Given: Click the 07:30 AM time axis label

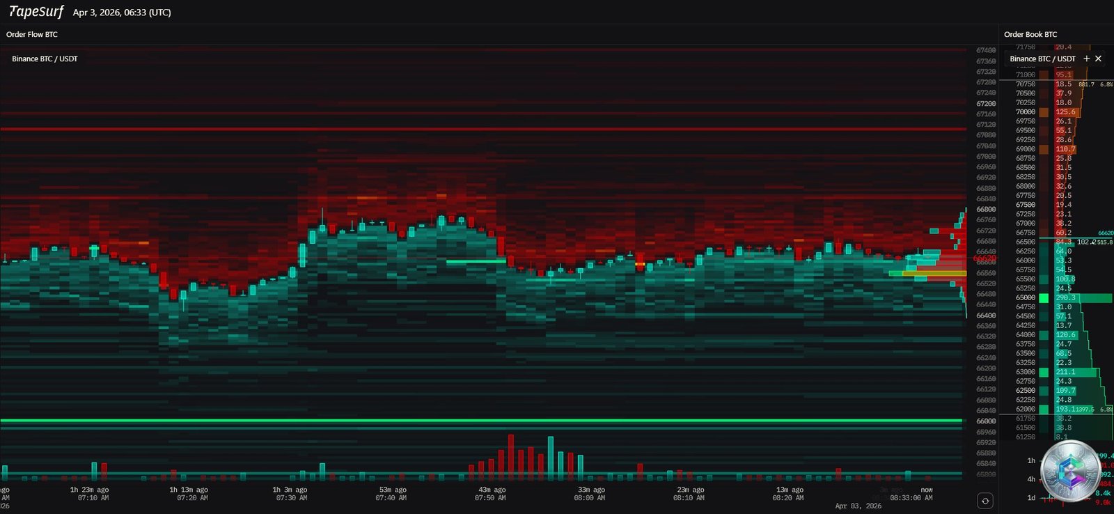Looking at the screenshot, I should point(292,498).
